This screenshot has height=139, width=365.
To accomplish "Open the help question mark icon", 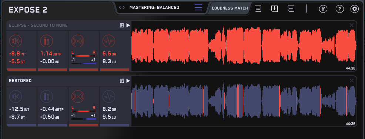I will pos(339,9).
